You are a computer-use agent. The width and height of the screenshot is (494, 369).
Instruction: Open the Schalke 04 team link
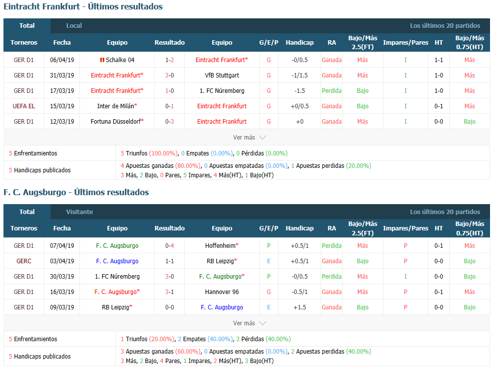pos(120,60)
